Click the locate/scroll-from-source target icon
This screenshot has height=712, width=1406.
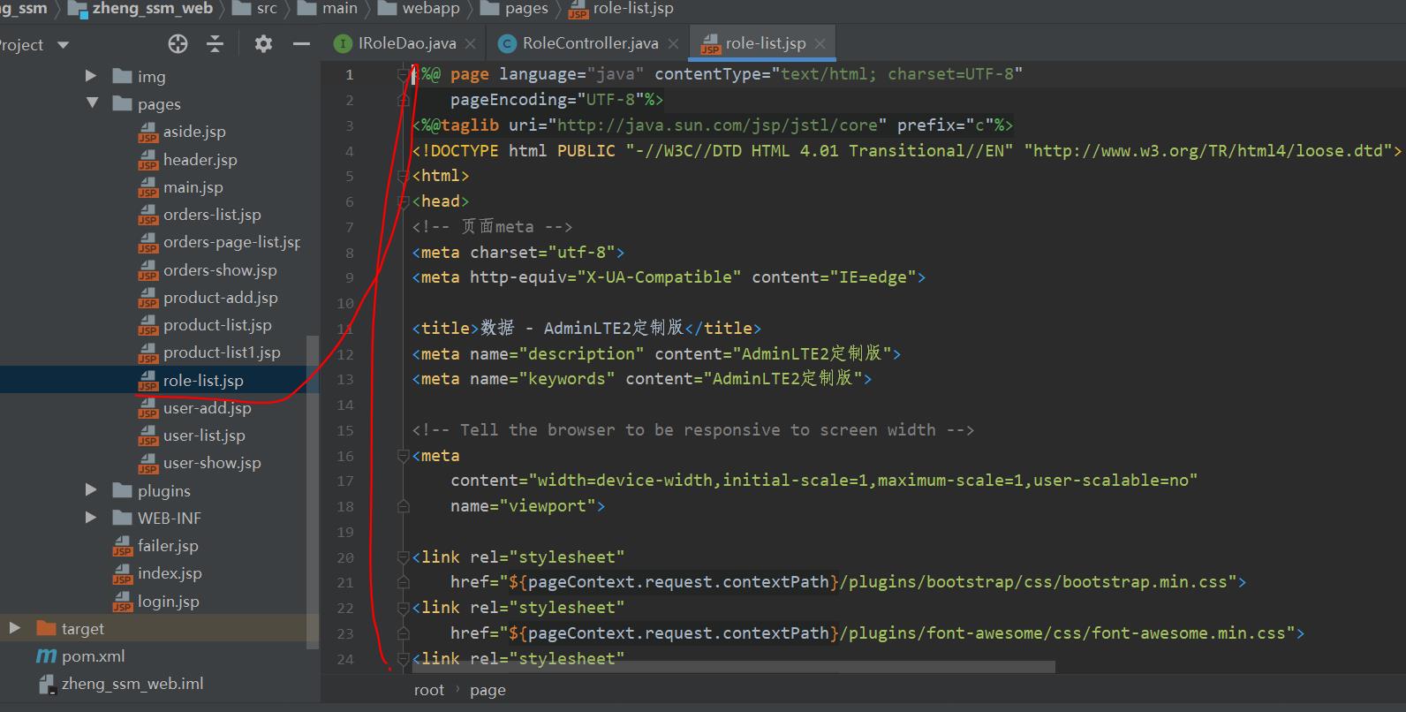(178, 44)
